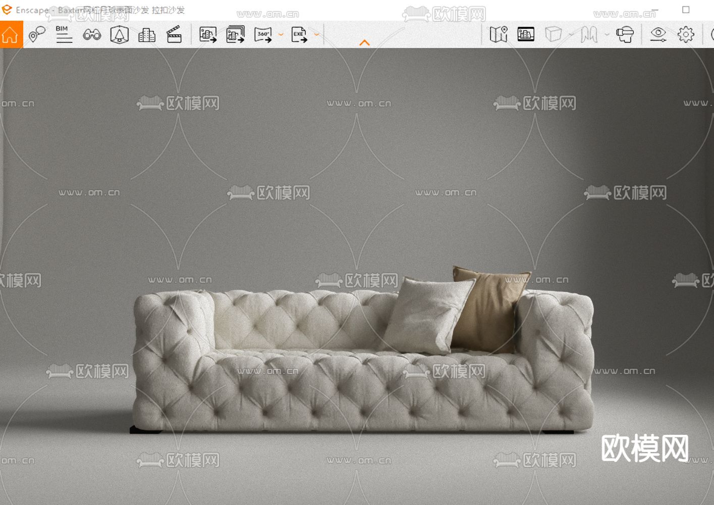Expand the EXE export dropdown arrow
This screenshot has height=505, width=714.
317,35
